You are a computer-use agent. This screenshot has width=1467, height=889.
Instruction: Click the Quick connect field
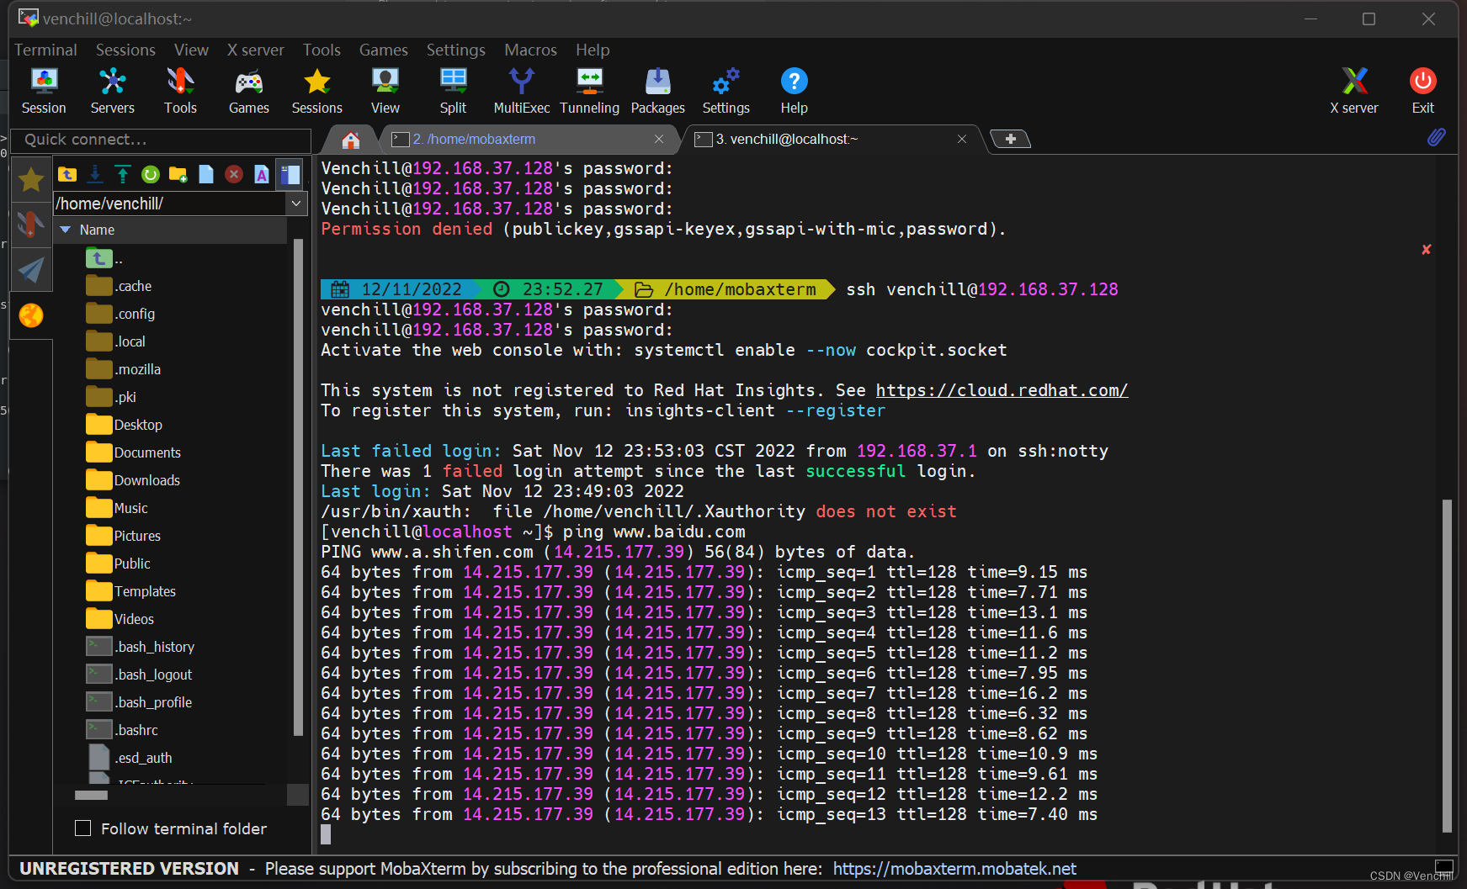click(160, 140)
